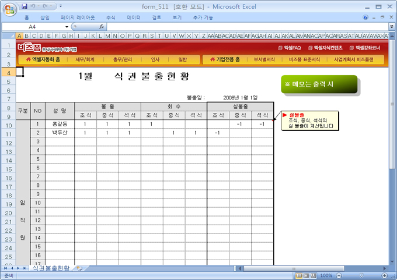This screenshot has width=397, height=280.
Task: Click the insert function fx icon
Action: (102, 27)
